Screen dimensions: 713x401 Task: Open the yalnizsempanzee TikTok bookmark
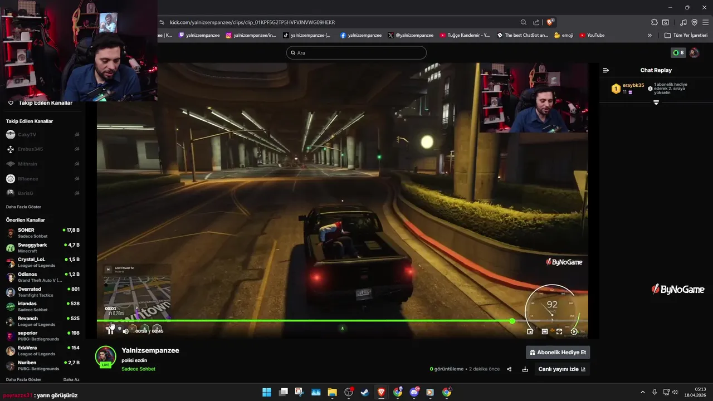pyautogui.click(x=307, y=35)
